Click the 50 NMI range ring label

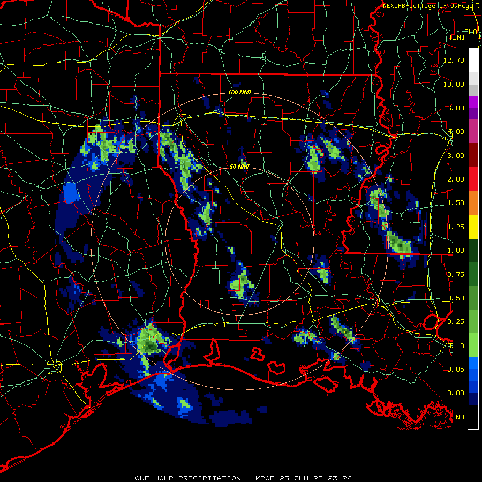pos(239,167)
